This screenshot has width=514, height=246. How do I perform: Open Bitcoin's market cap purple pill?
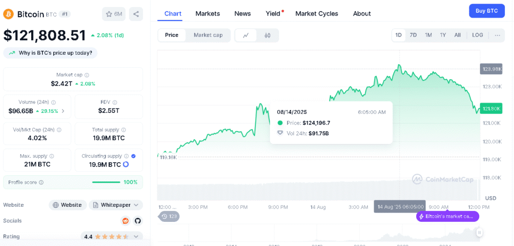447,216
